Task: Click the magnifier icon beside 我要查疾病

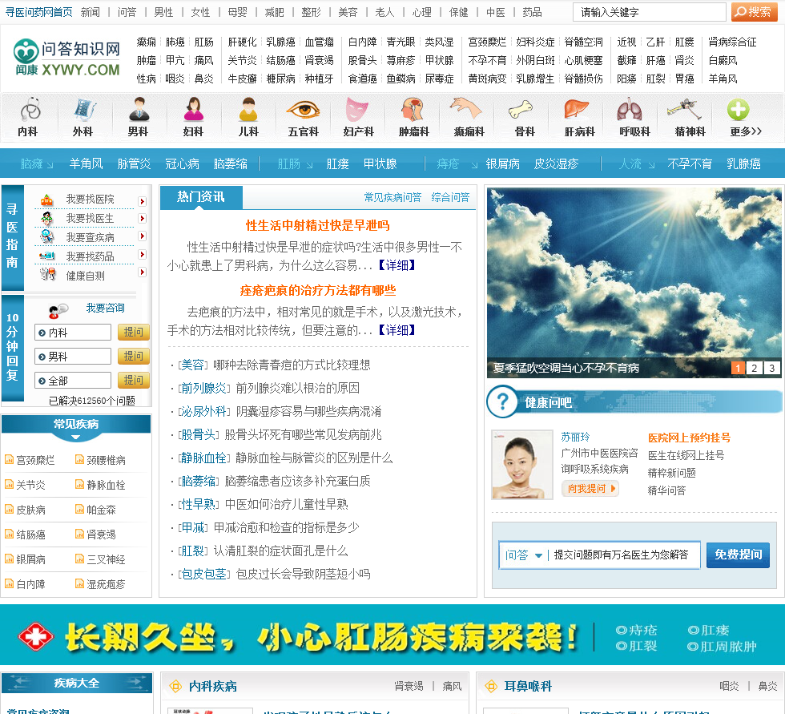Action: pos(47,237)
